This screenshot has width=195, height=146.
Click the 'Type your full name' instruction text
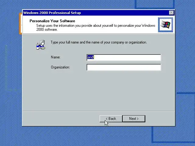(x=99, y=42)
